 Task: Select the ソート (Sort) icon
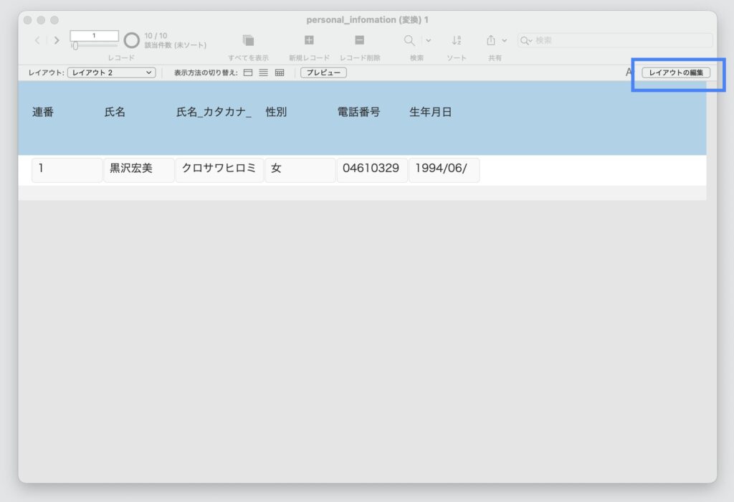(457, 40)
